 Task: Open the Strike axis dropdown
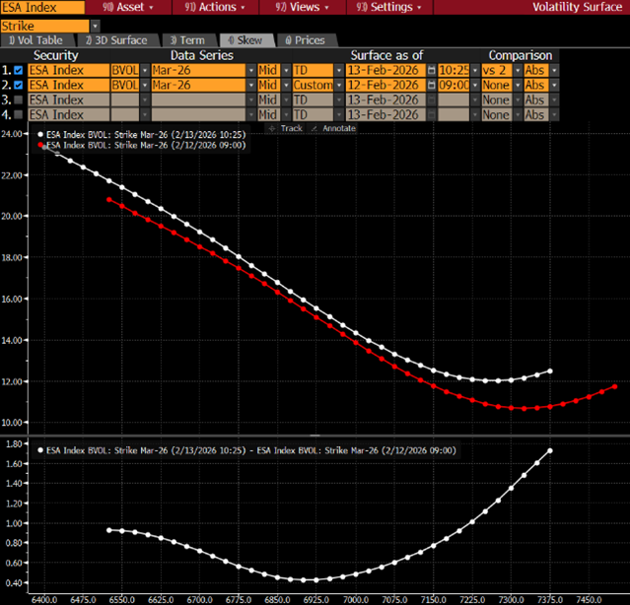(94, 25)
